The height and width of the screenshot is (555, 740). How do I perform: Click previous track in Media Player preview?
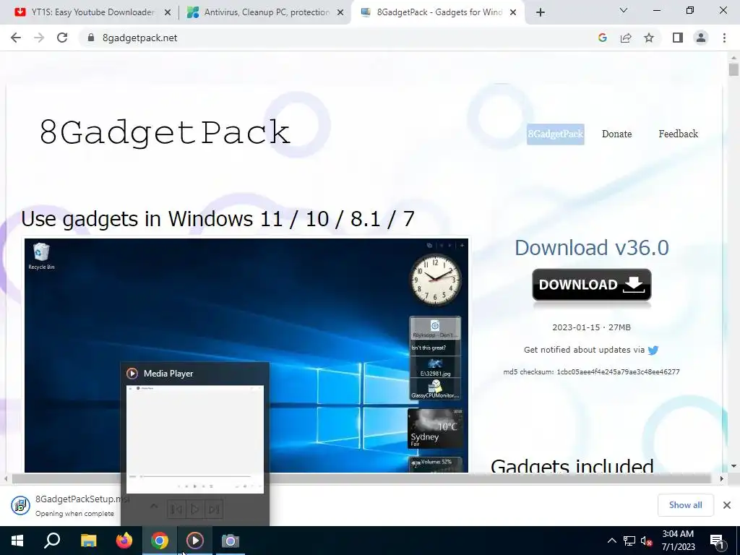176,509
